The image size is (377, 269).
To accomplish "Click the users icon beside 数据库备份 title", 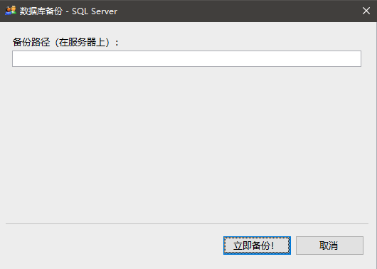I will point(11,11).
